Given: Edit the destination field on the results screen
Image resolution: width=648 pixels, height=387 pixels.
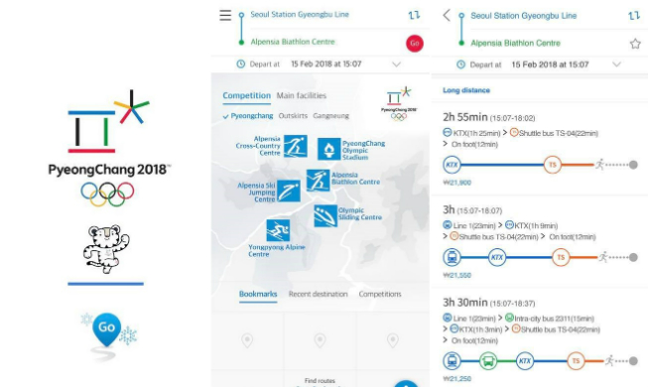Looking at the screenshot, I should (x=515, y=43).
